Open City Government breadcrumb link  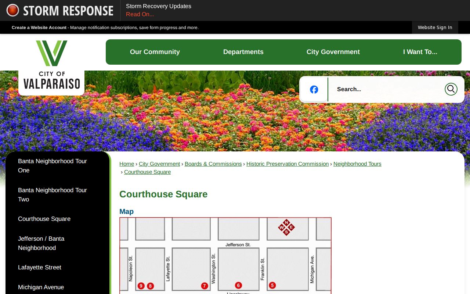[x=159, y=164]
